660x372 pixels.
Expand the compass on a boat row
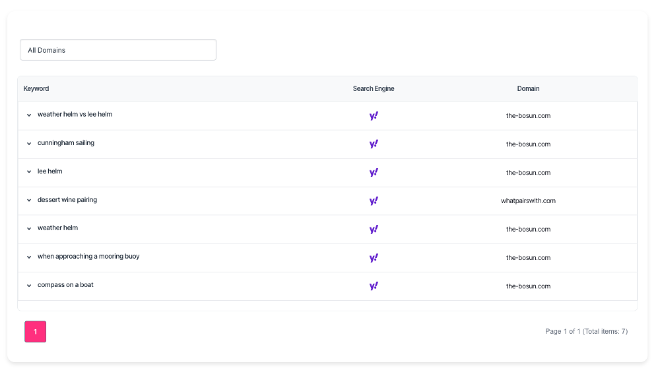(x=29, y=286)
